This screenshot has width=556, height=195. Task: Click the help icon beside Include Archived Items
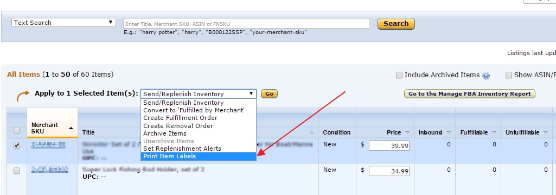486,76
